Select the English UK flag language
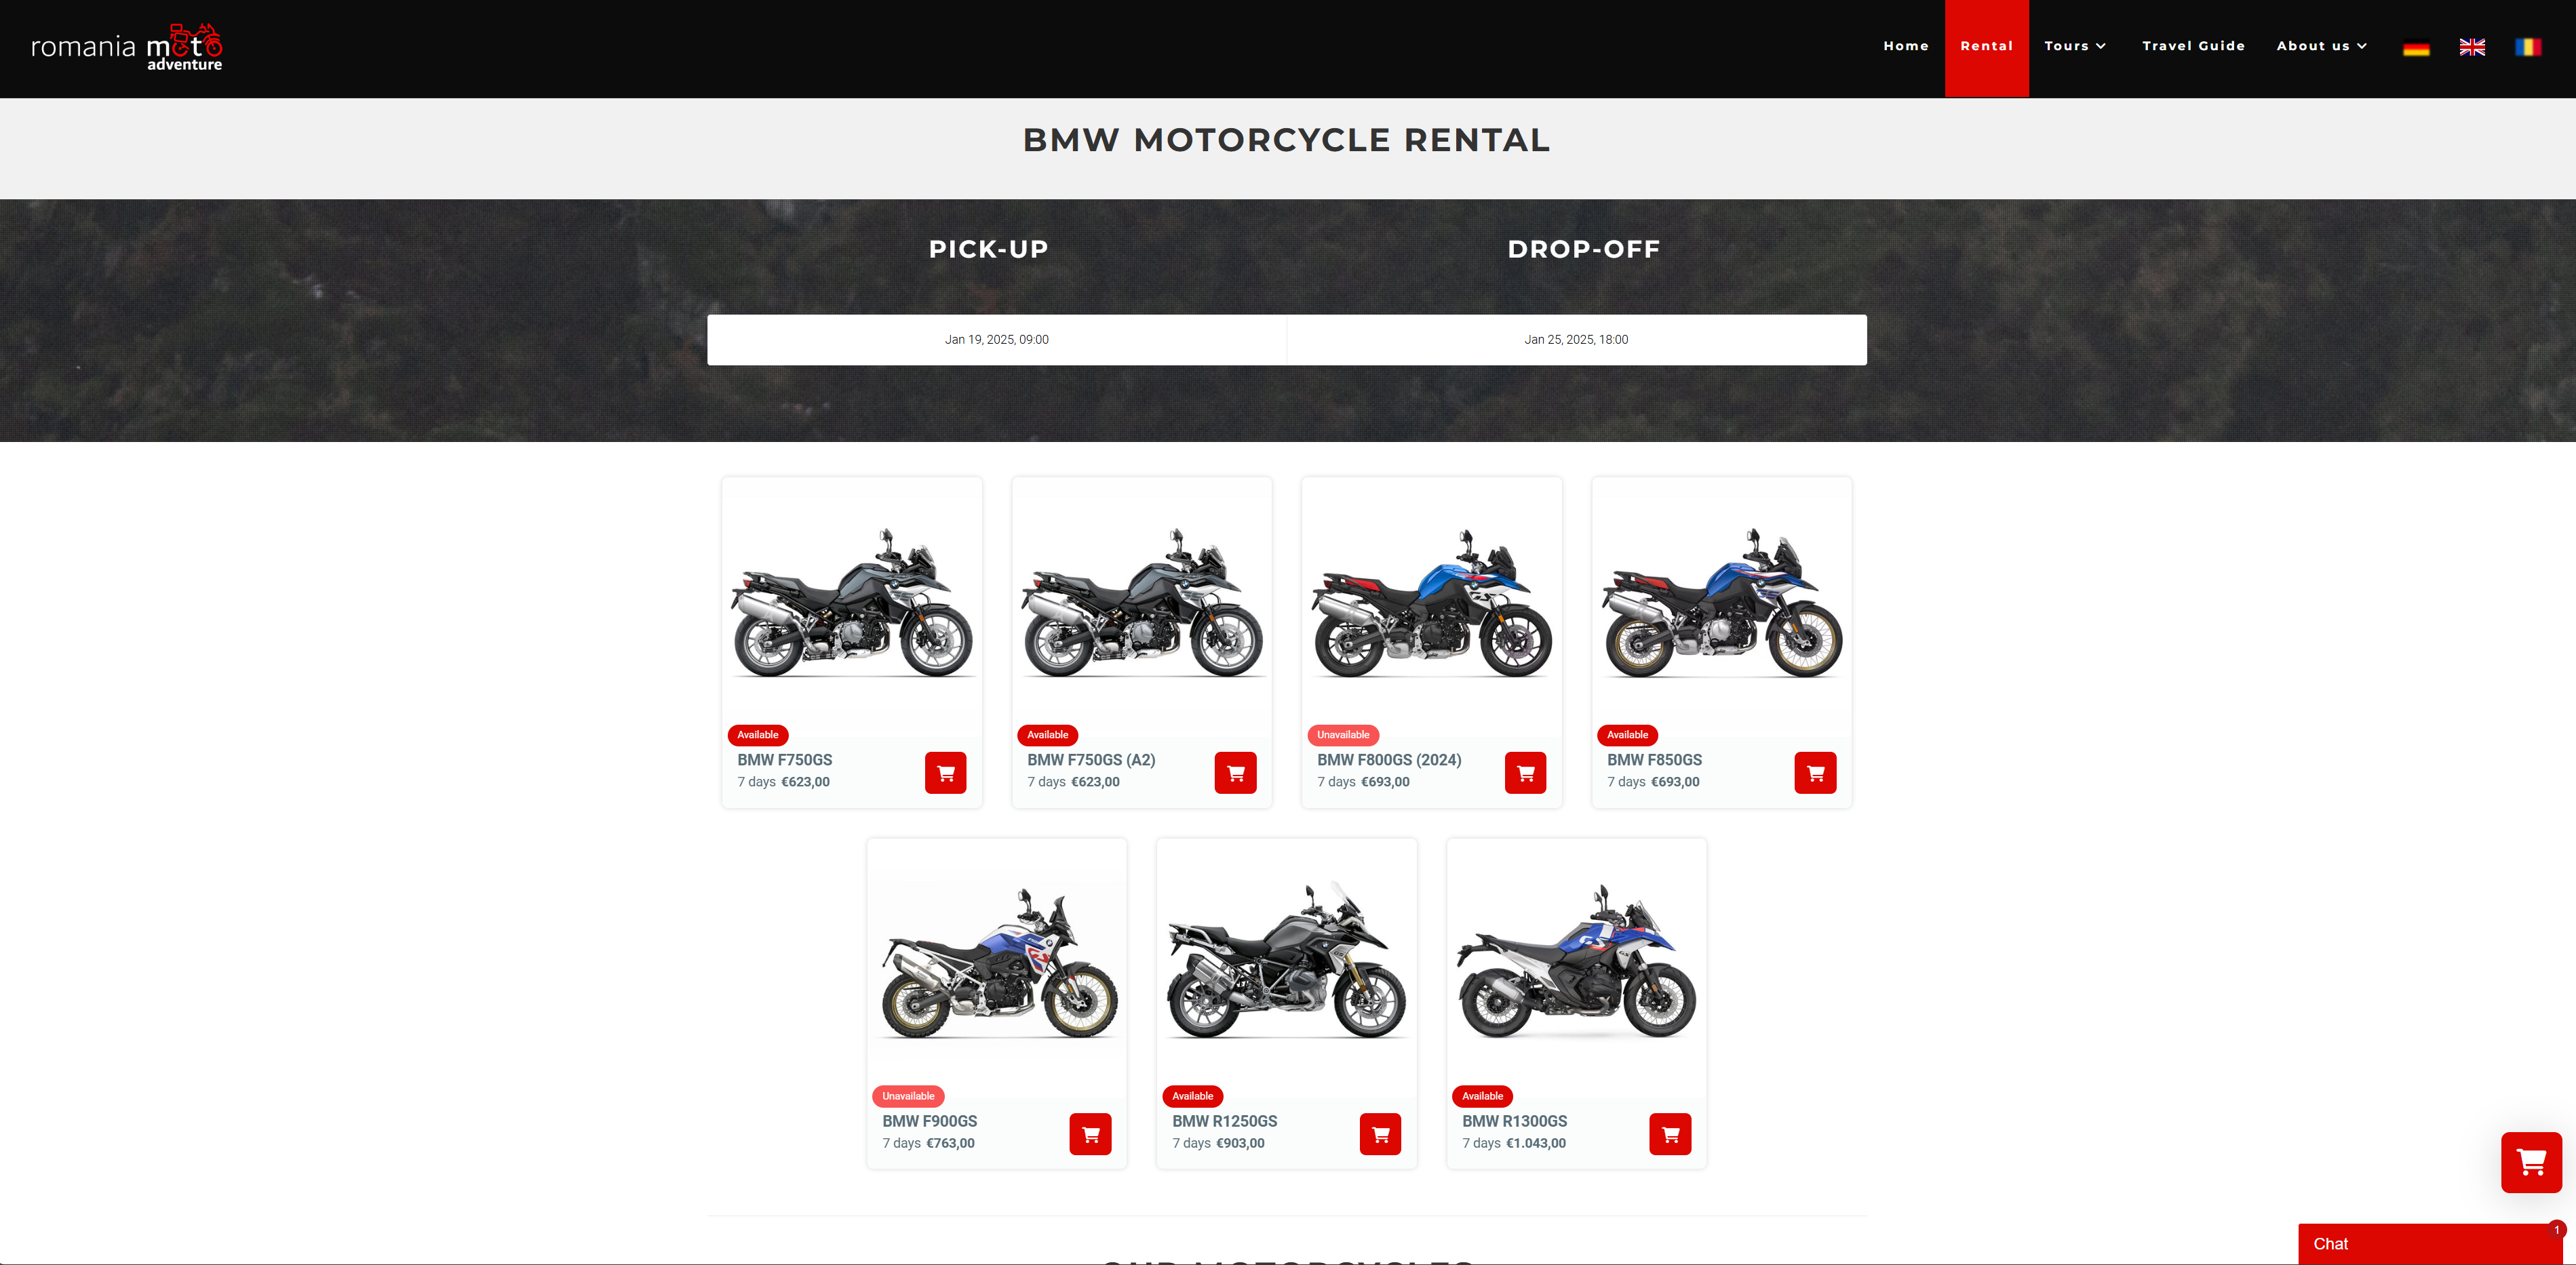This screenshot has height=1265, width=2576. click(x=2472, y=47)
